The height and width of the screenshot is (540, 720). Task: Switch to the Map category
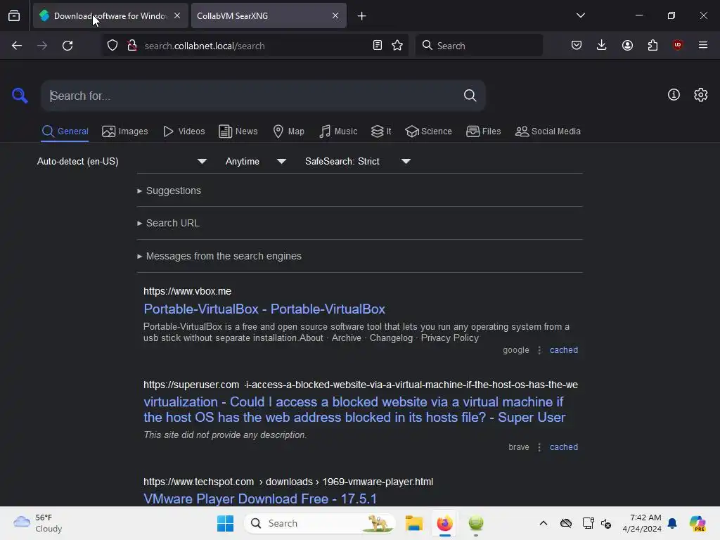(x=289, y=131)
